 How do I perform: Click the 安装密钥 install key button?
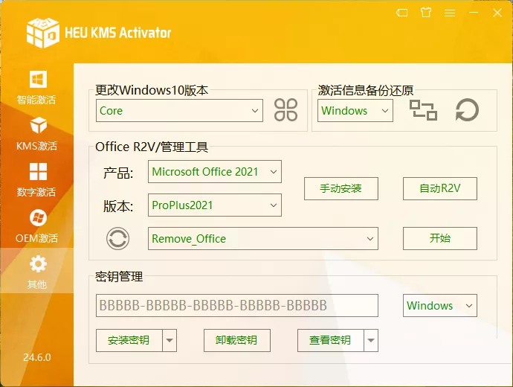click(129, 341)
